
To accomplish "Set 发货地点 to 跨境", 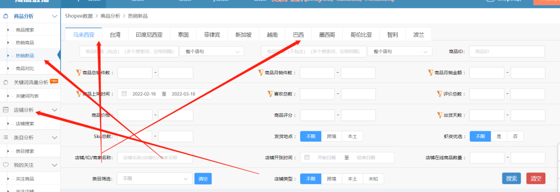I will coord(332,136).
